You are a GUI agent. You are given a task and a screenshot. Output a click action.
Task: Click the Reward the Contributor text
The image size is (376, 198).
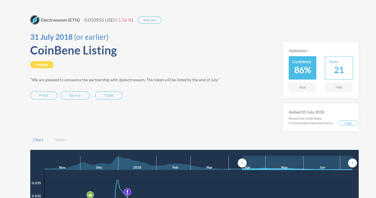305,118
